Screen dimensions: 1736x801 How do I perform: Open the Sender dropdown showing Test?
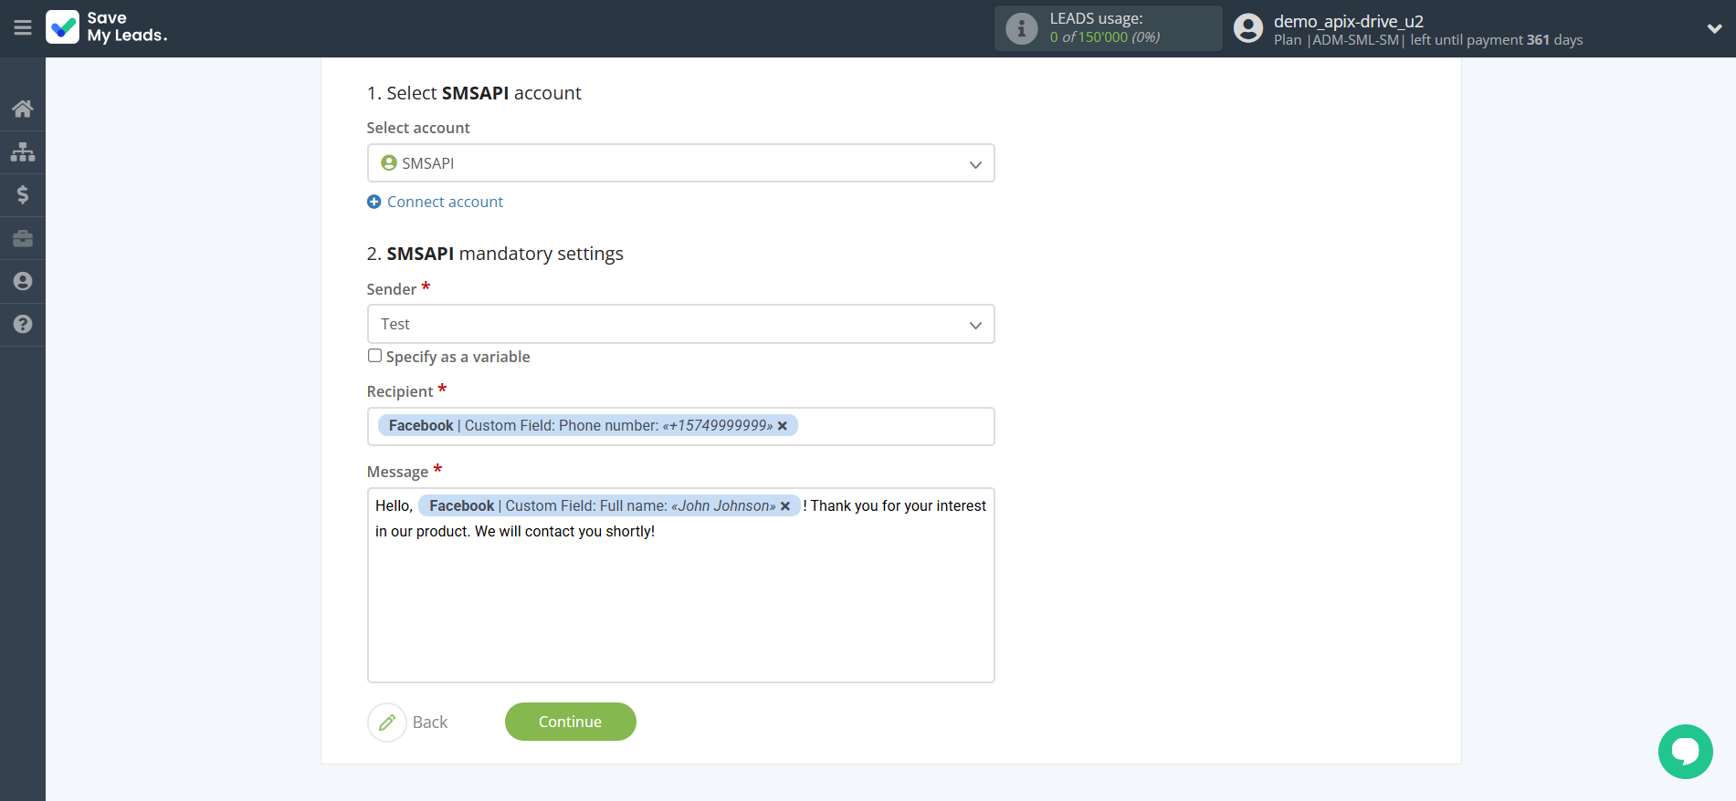[x=680, y=325]
